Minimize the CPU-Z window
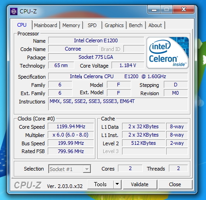The height and width of the screenshot is (200, 206). click(154, 10)
